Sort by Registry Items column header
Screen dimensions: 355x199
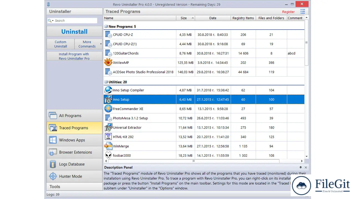(x=243, y=18)
